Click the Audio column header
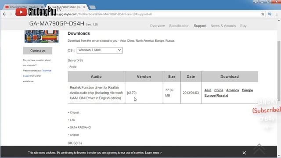Image resolution: width=281 pixels, height=158 pixels. 96,77
